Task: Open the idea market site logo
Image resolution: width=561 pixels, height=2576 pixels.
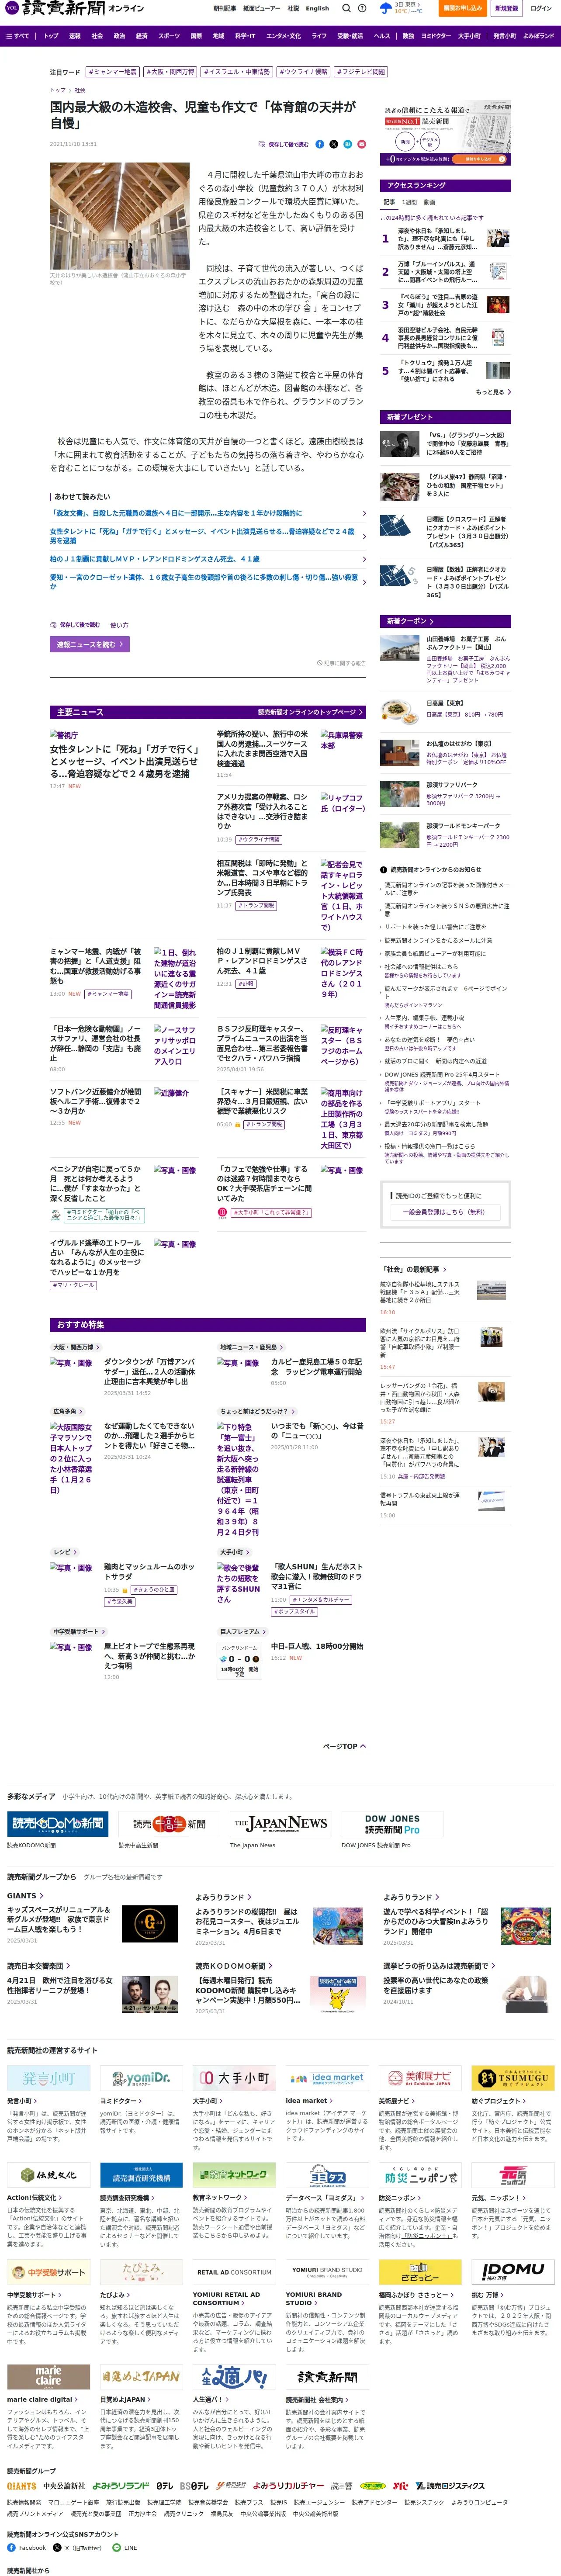Action: coord(327,2077)
